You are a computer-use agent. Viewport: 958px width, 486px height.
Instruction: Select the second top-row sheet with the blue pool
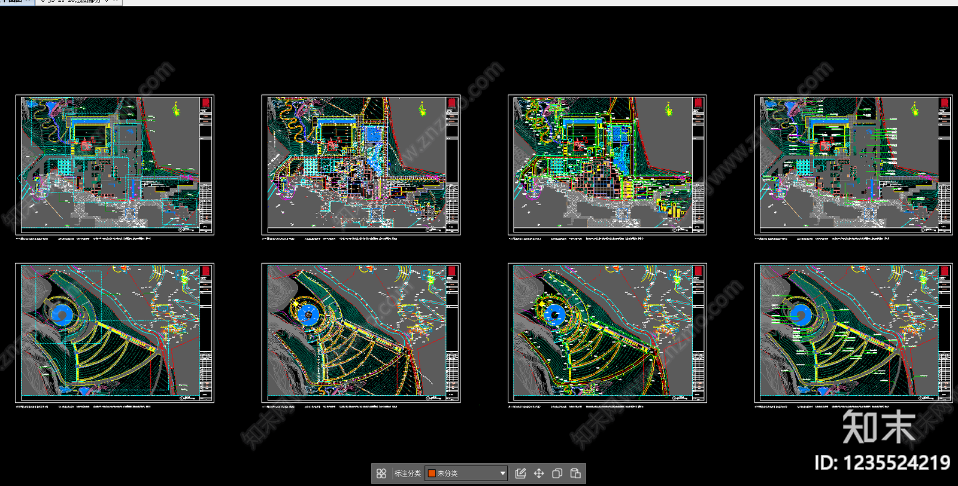(361, 165)
